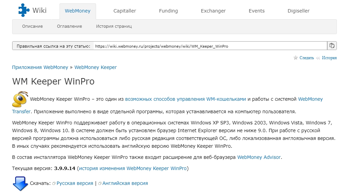Open история изменения WebMoney Keeper WinPro link
This screenshot has height=192, width=348.
(133, 168)
